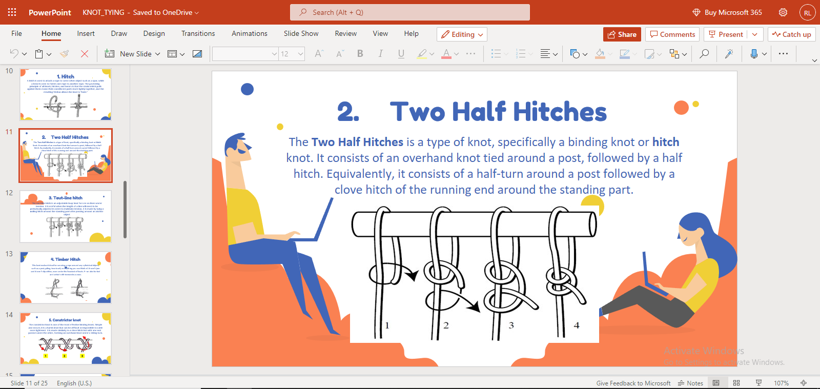
Task: Switch to the Design tab
Action: click(x=154, y=34)
